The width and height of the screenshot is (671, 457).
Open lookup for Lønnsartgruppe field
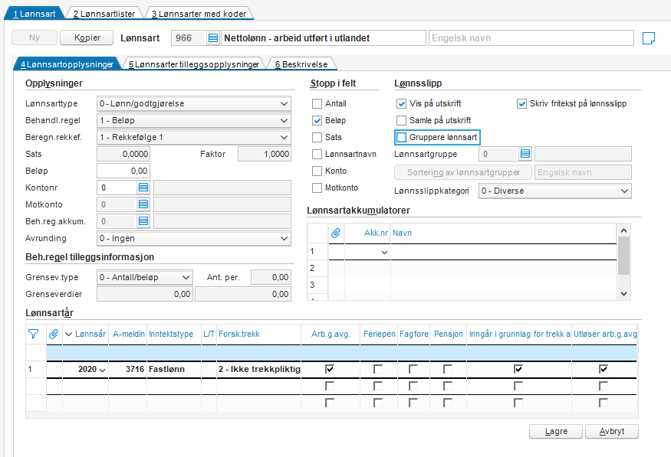(x=525, y=154)
